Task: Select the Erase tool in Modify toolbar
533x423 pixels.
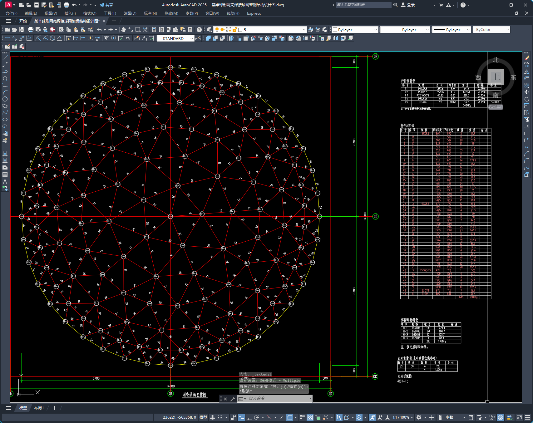Action: pos(527,58)
